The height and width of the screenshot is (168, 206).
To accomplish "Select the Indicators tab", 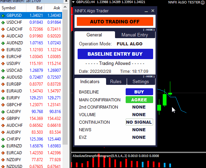I will coord(90,82).
